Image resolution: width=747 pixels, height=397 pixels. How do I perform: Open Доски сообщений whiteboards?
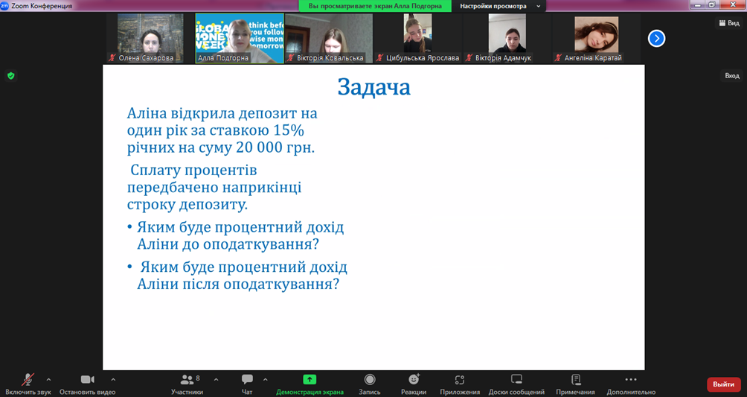click(516, 384)
